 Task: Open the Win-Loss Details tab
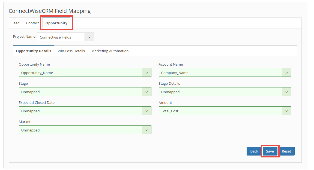coord(71,51)
